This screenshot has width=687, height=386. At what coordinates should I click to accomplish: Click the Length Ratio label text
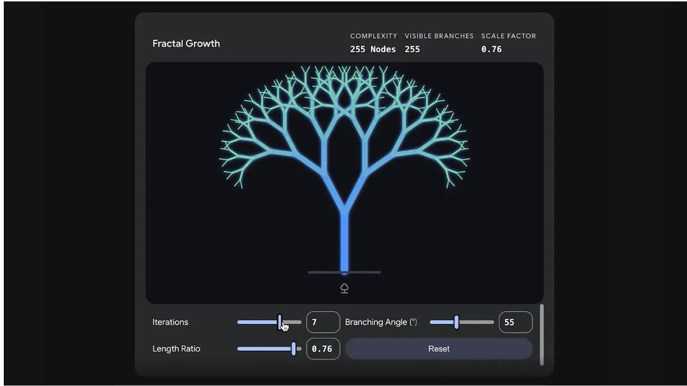176,349
